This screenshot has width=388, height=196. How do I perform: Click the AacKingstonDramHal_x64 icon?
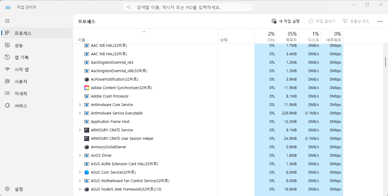pyautogui.click(x=87, y=63)
